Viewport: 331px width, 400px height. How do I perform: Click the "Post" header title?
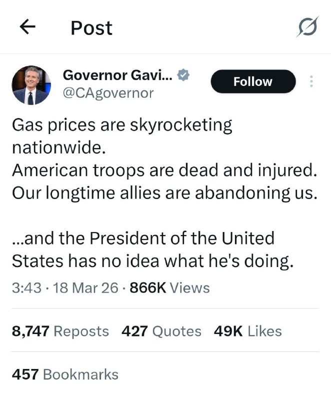(91, 28)
